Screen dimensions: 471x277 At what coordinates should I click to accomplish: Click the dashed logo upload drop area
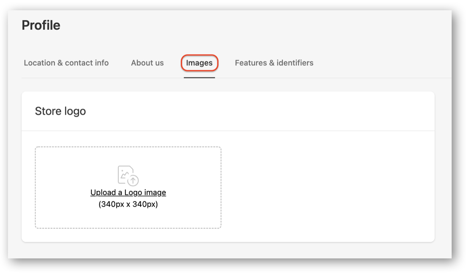point(128,187)
